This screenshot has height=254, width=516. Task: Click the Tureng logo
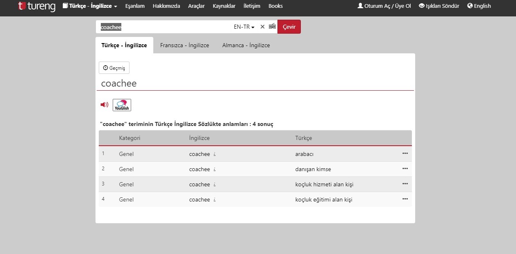click(36, 6)
